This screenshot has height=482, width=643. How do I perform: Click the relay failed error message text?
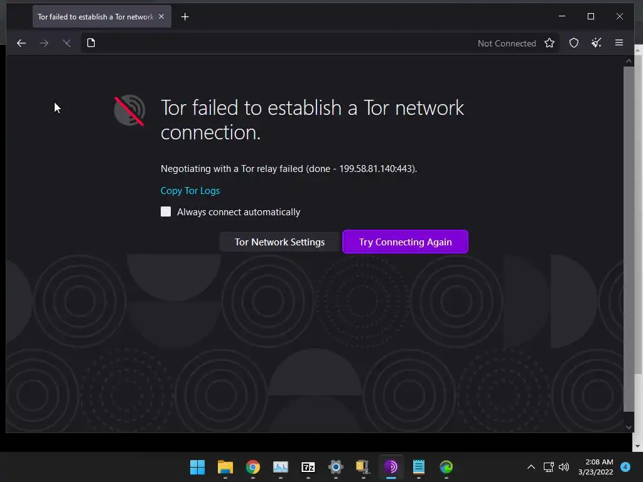point(289,169)
